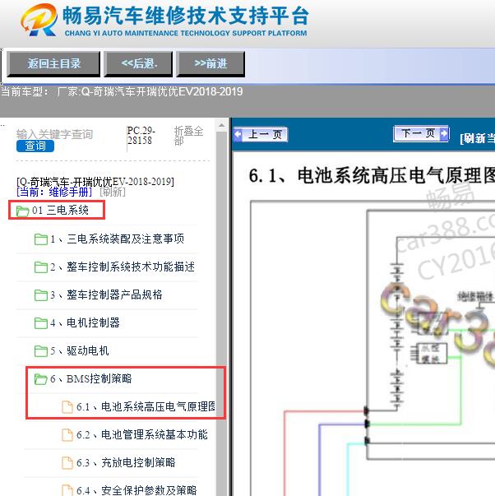Select the 01 三电系统 tree label

click(x=60, y=210)
